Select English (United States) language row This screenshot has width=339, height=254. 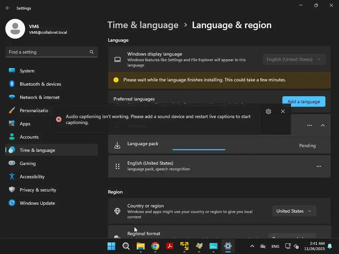pyautogui.click(x=219, y=166)
